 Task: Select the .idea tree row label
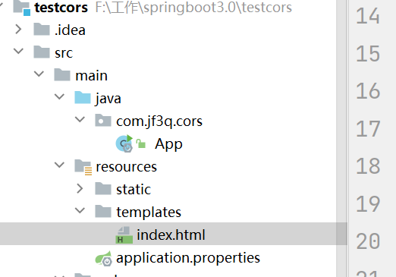pyautogui.click(x=70, y=30)
